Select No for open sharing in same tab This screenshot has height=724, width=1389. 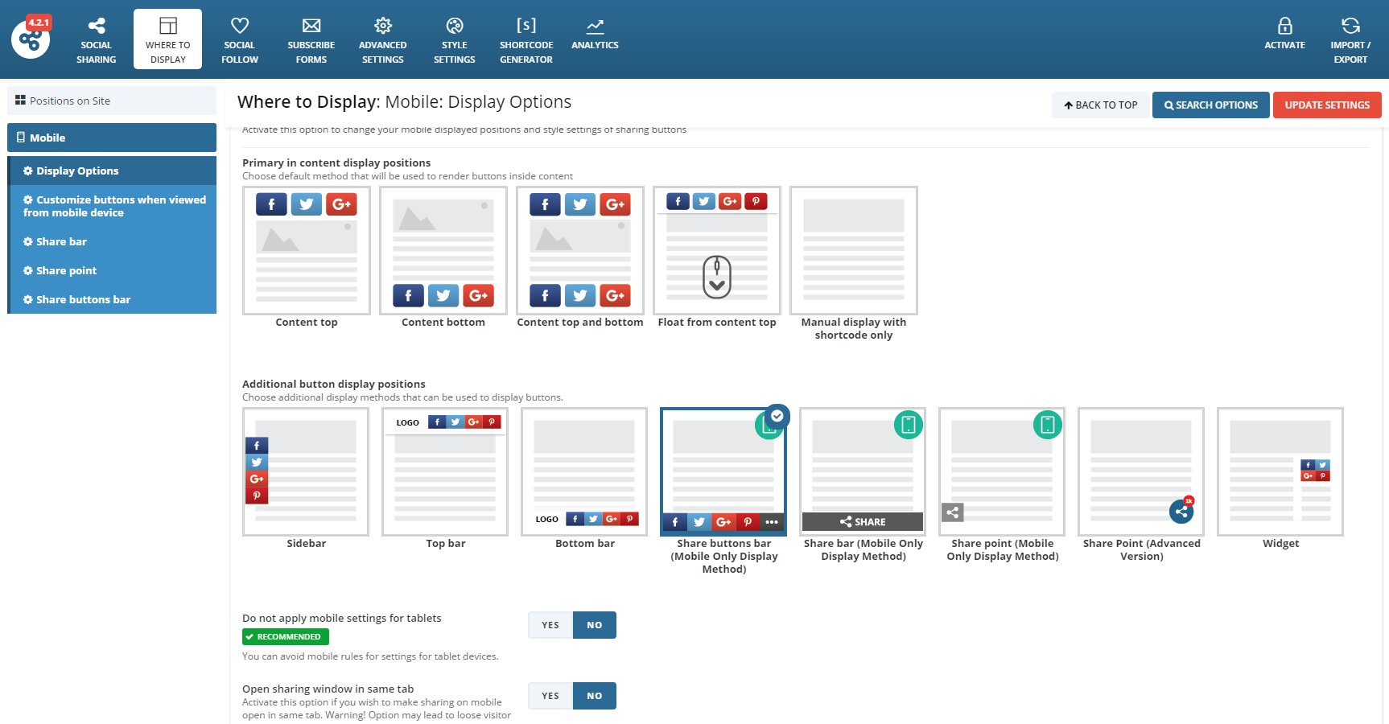pyautogui.click(x=595, y=696)
